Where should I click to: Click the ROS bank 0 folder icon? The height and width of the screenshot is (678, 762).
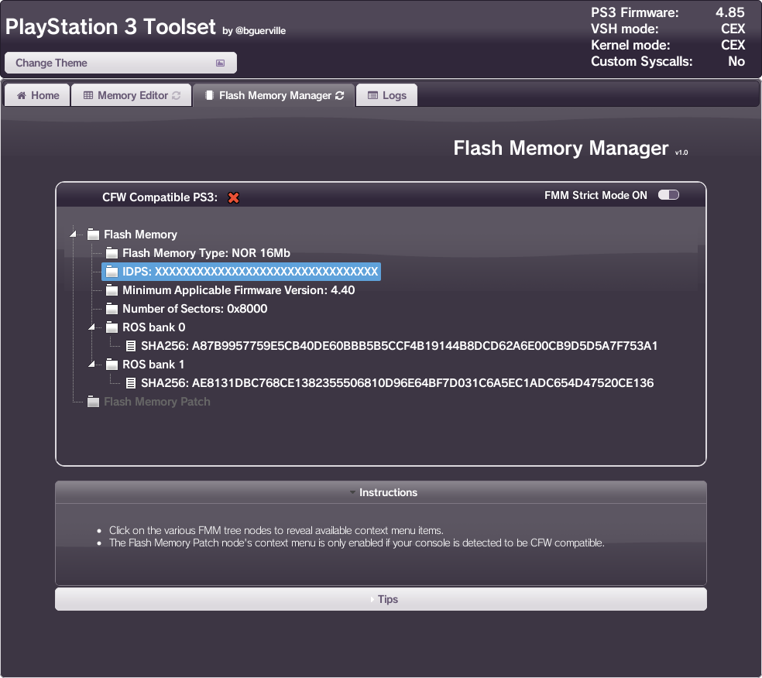112,327
